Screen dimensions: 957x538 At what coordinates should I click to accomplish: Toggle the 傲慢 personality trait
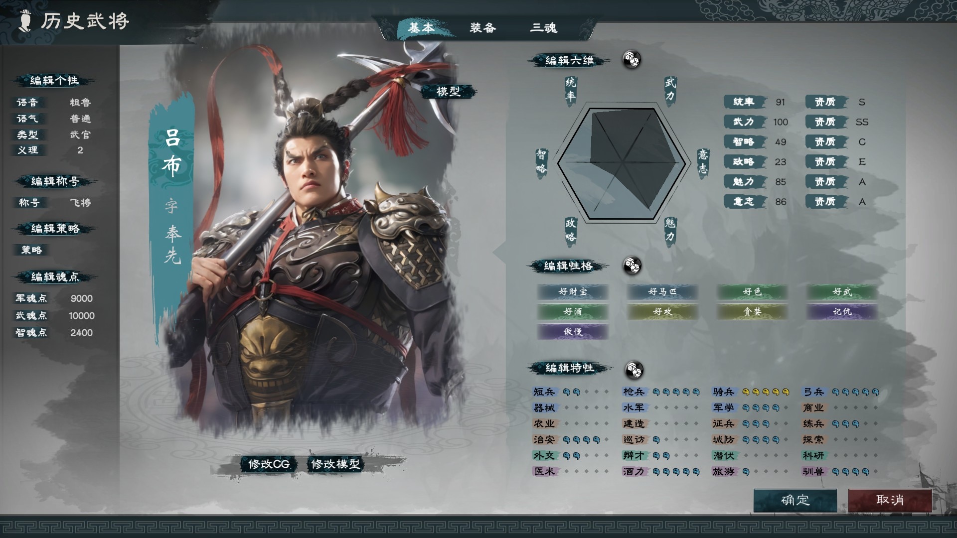point(573,332)
